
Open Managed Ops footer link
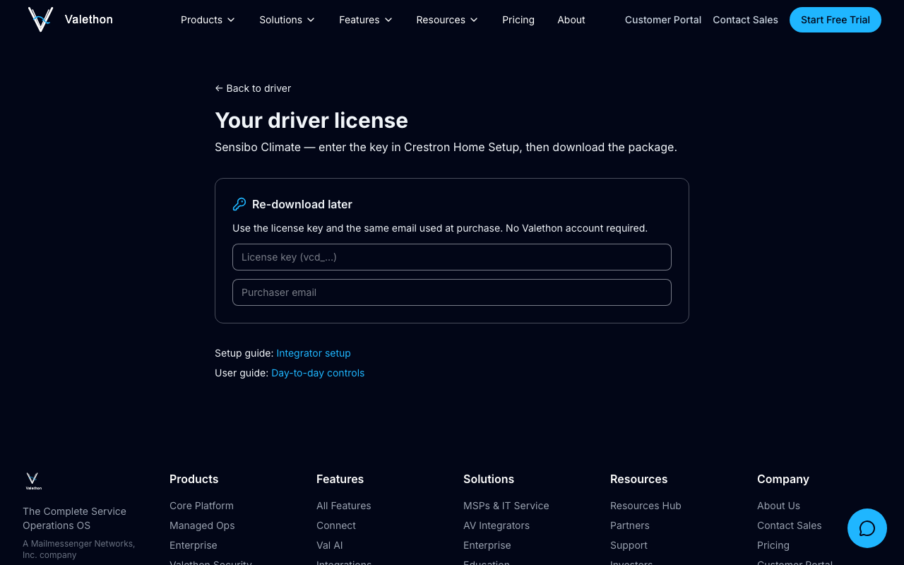click(x=202, y=525)
